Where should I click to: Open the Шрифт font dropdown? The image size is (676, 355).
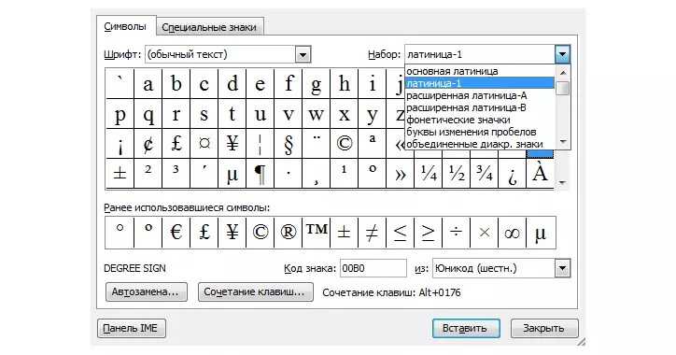[x=303, y=55]
